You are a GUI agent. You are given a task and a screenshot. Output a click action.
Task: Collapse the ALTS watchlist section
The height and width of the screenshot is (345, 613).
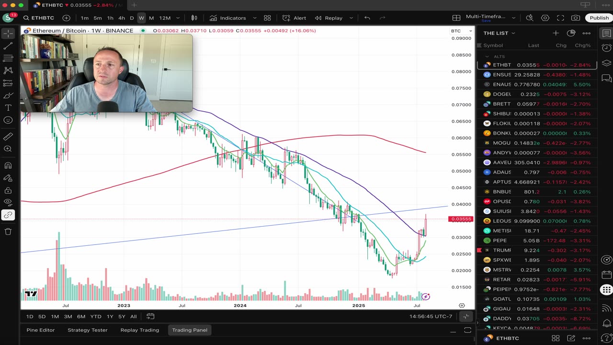(x=487, y=57)
